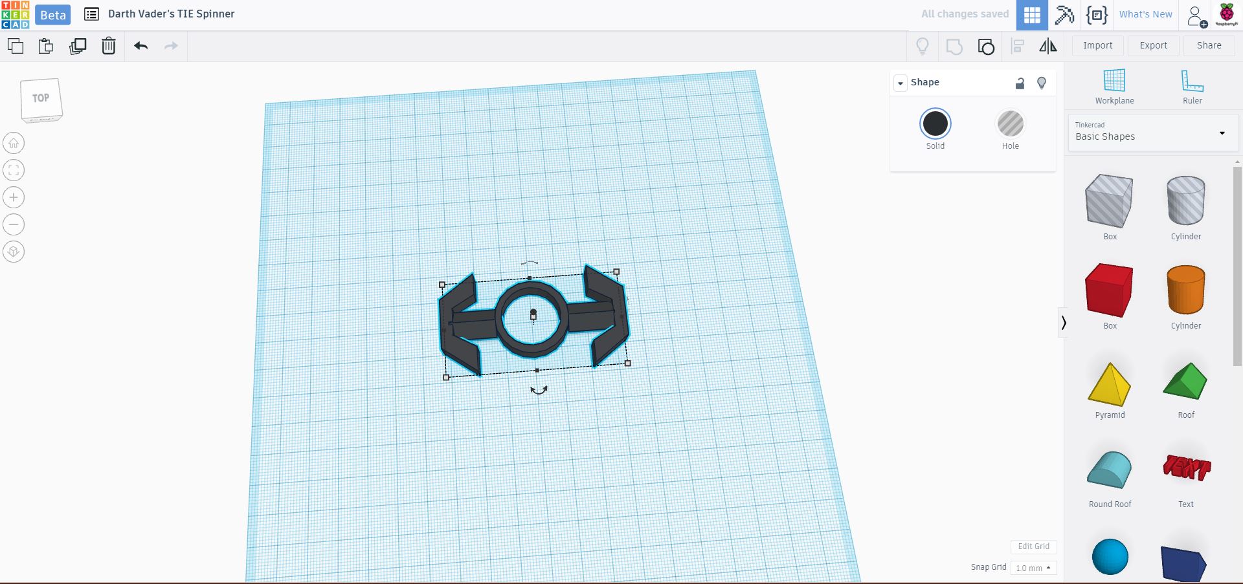Pick the green Roof shape
The image size is (1243, 584).
[1185, 381]
